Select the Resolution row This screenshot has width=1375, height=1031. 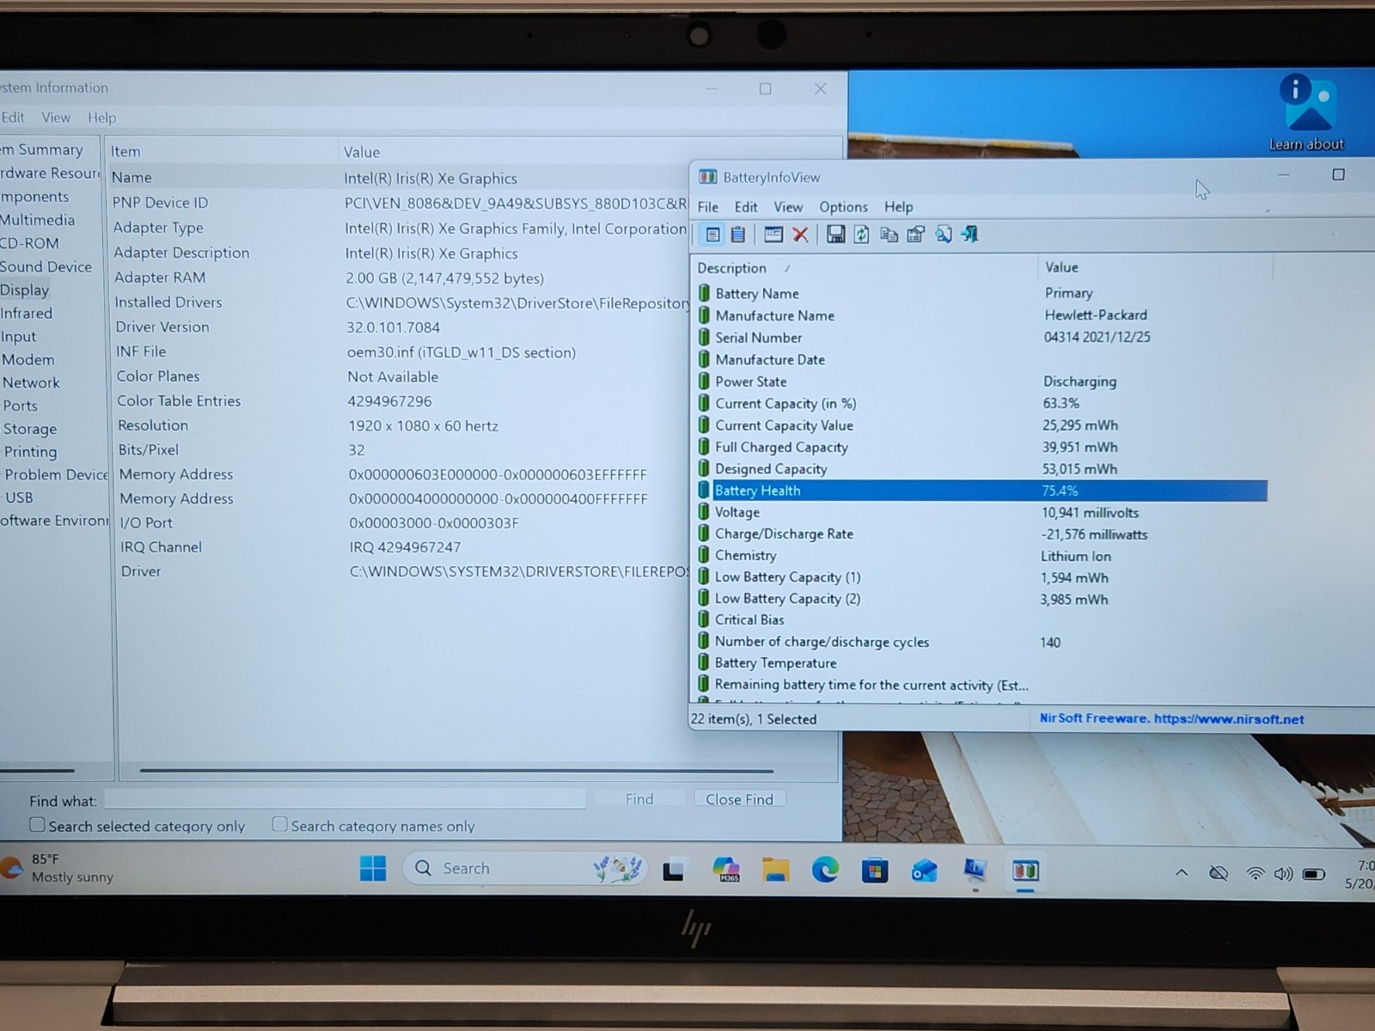(400, 426)
